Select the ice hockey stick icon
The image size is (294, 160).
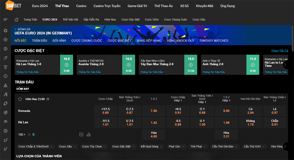point(5,140)
